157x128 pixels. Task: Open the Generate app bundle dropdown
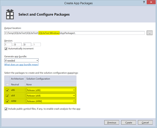coord(21,61)
